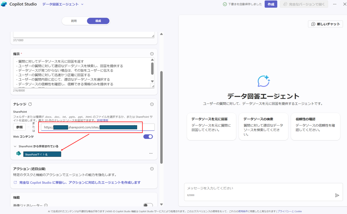This screenshot has width=347, height=214.
Task: Click the SharePoint site icon
Action: coord(19,153)
